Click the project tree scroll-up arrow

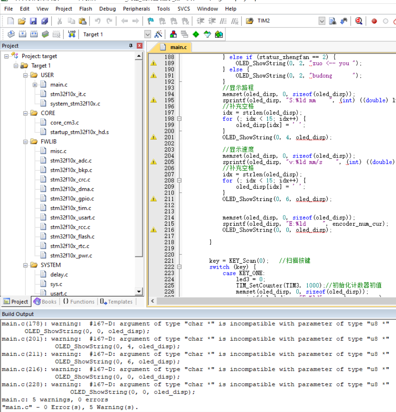(139, 56)
